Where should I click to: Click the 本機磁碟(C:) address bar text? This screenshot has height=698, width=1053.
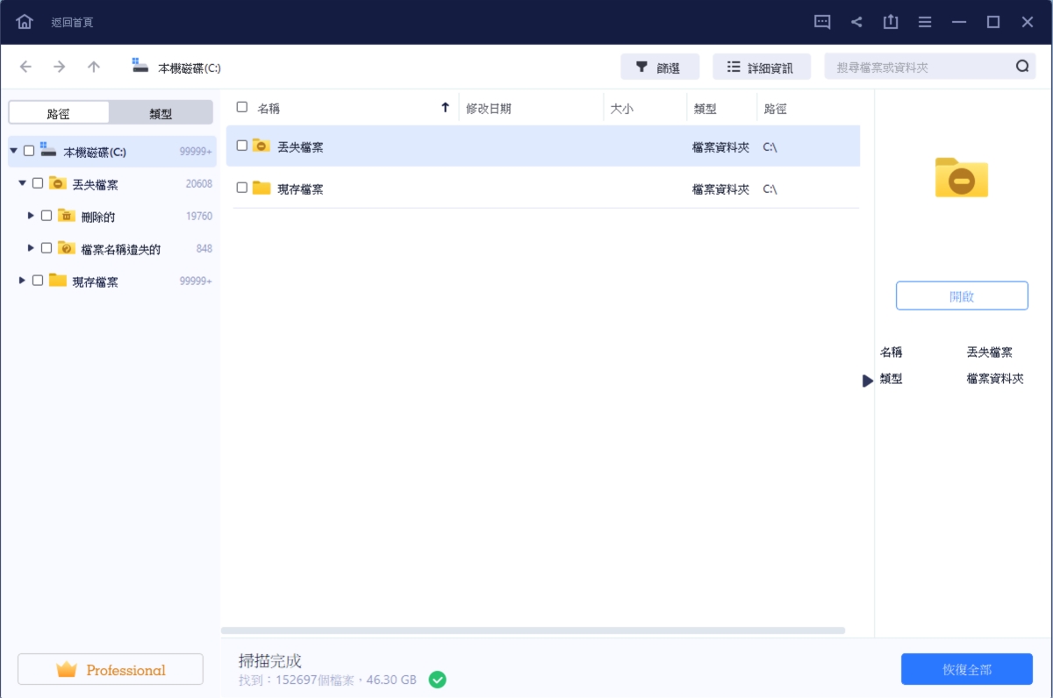point(190,68)
